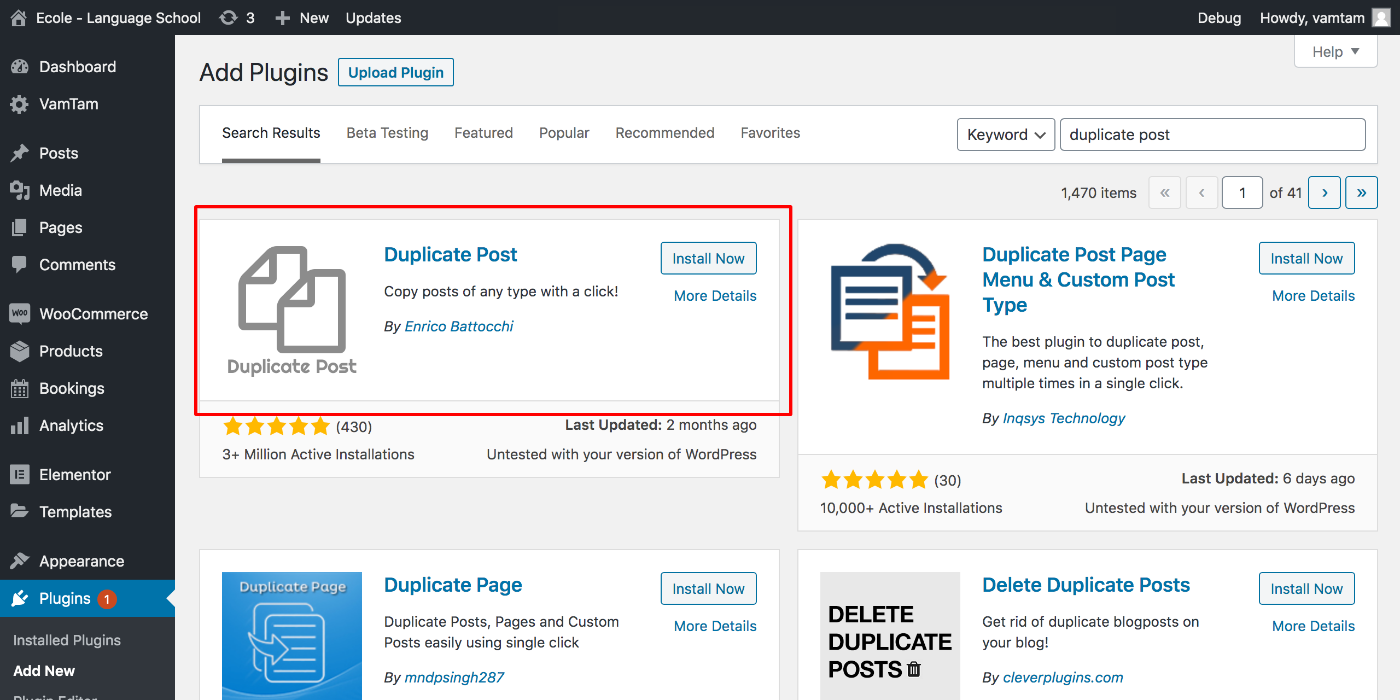Click the Media icon in sidebar
The height and width of the screenshot is (700, 1400).
(x=20, y=190)
